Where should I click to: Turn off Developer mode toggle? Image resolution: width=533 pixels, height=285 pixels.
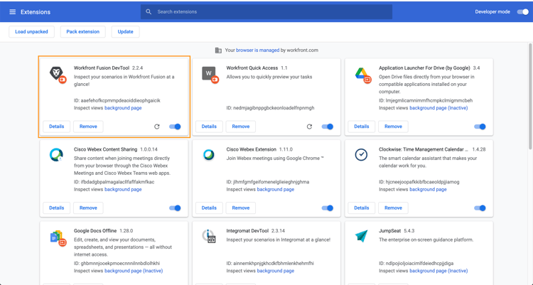coord(523,12)
